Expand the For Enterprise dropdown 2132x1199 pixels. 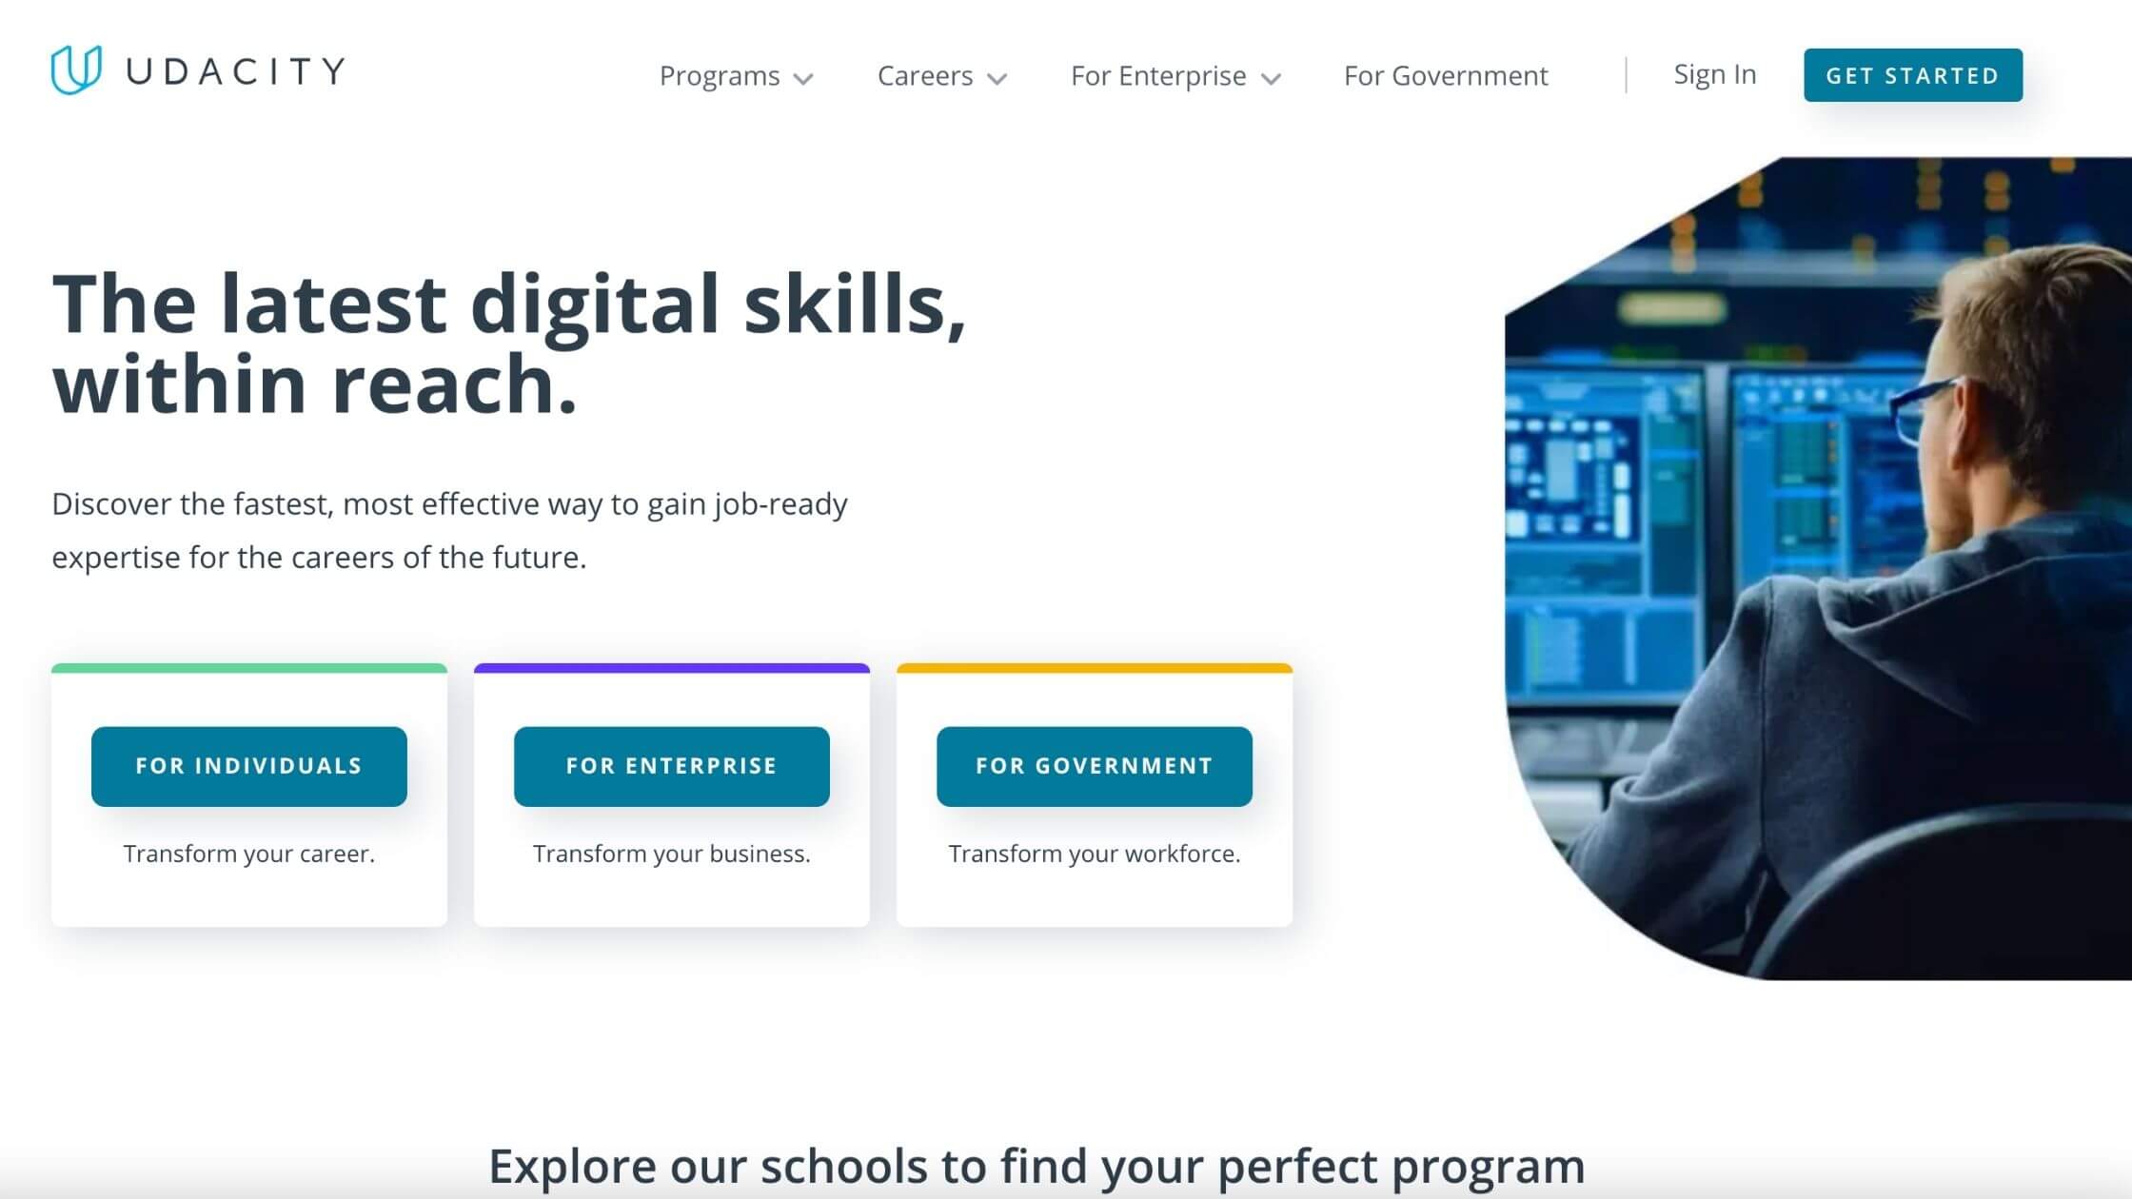tap(1172, 74)
